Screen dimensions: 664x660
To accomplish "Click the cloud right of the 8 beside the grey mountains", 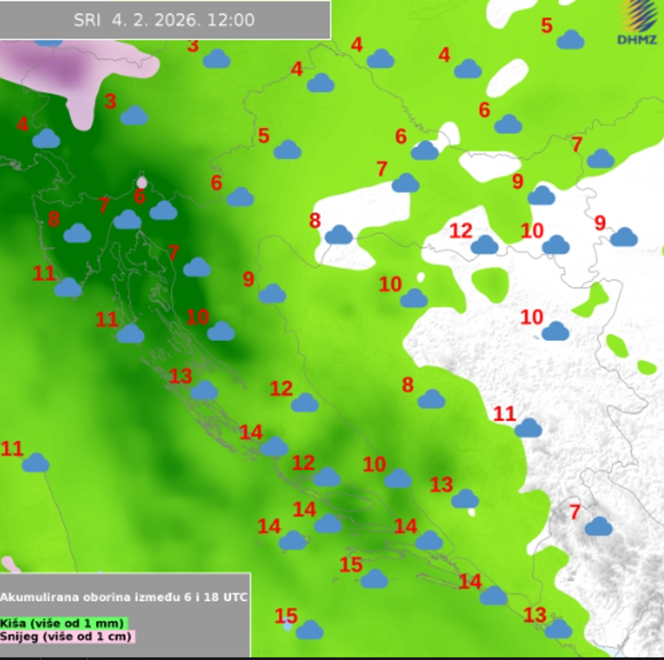I will [x=431, y=399].
